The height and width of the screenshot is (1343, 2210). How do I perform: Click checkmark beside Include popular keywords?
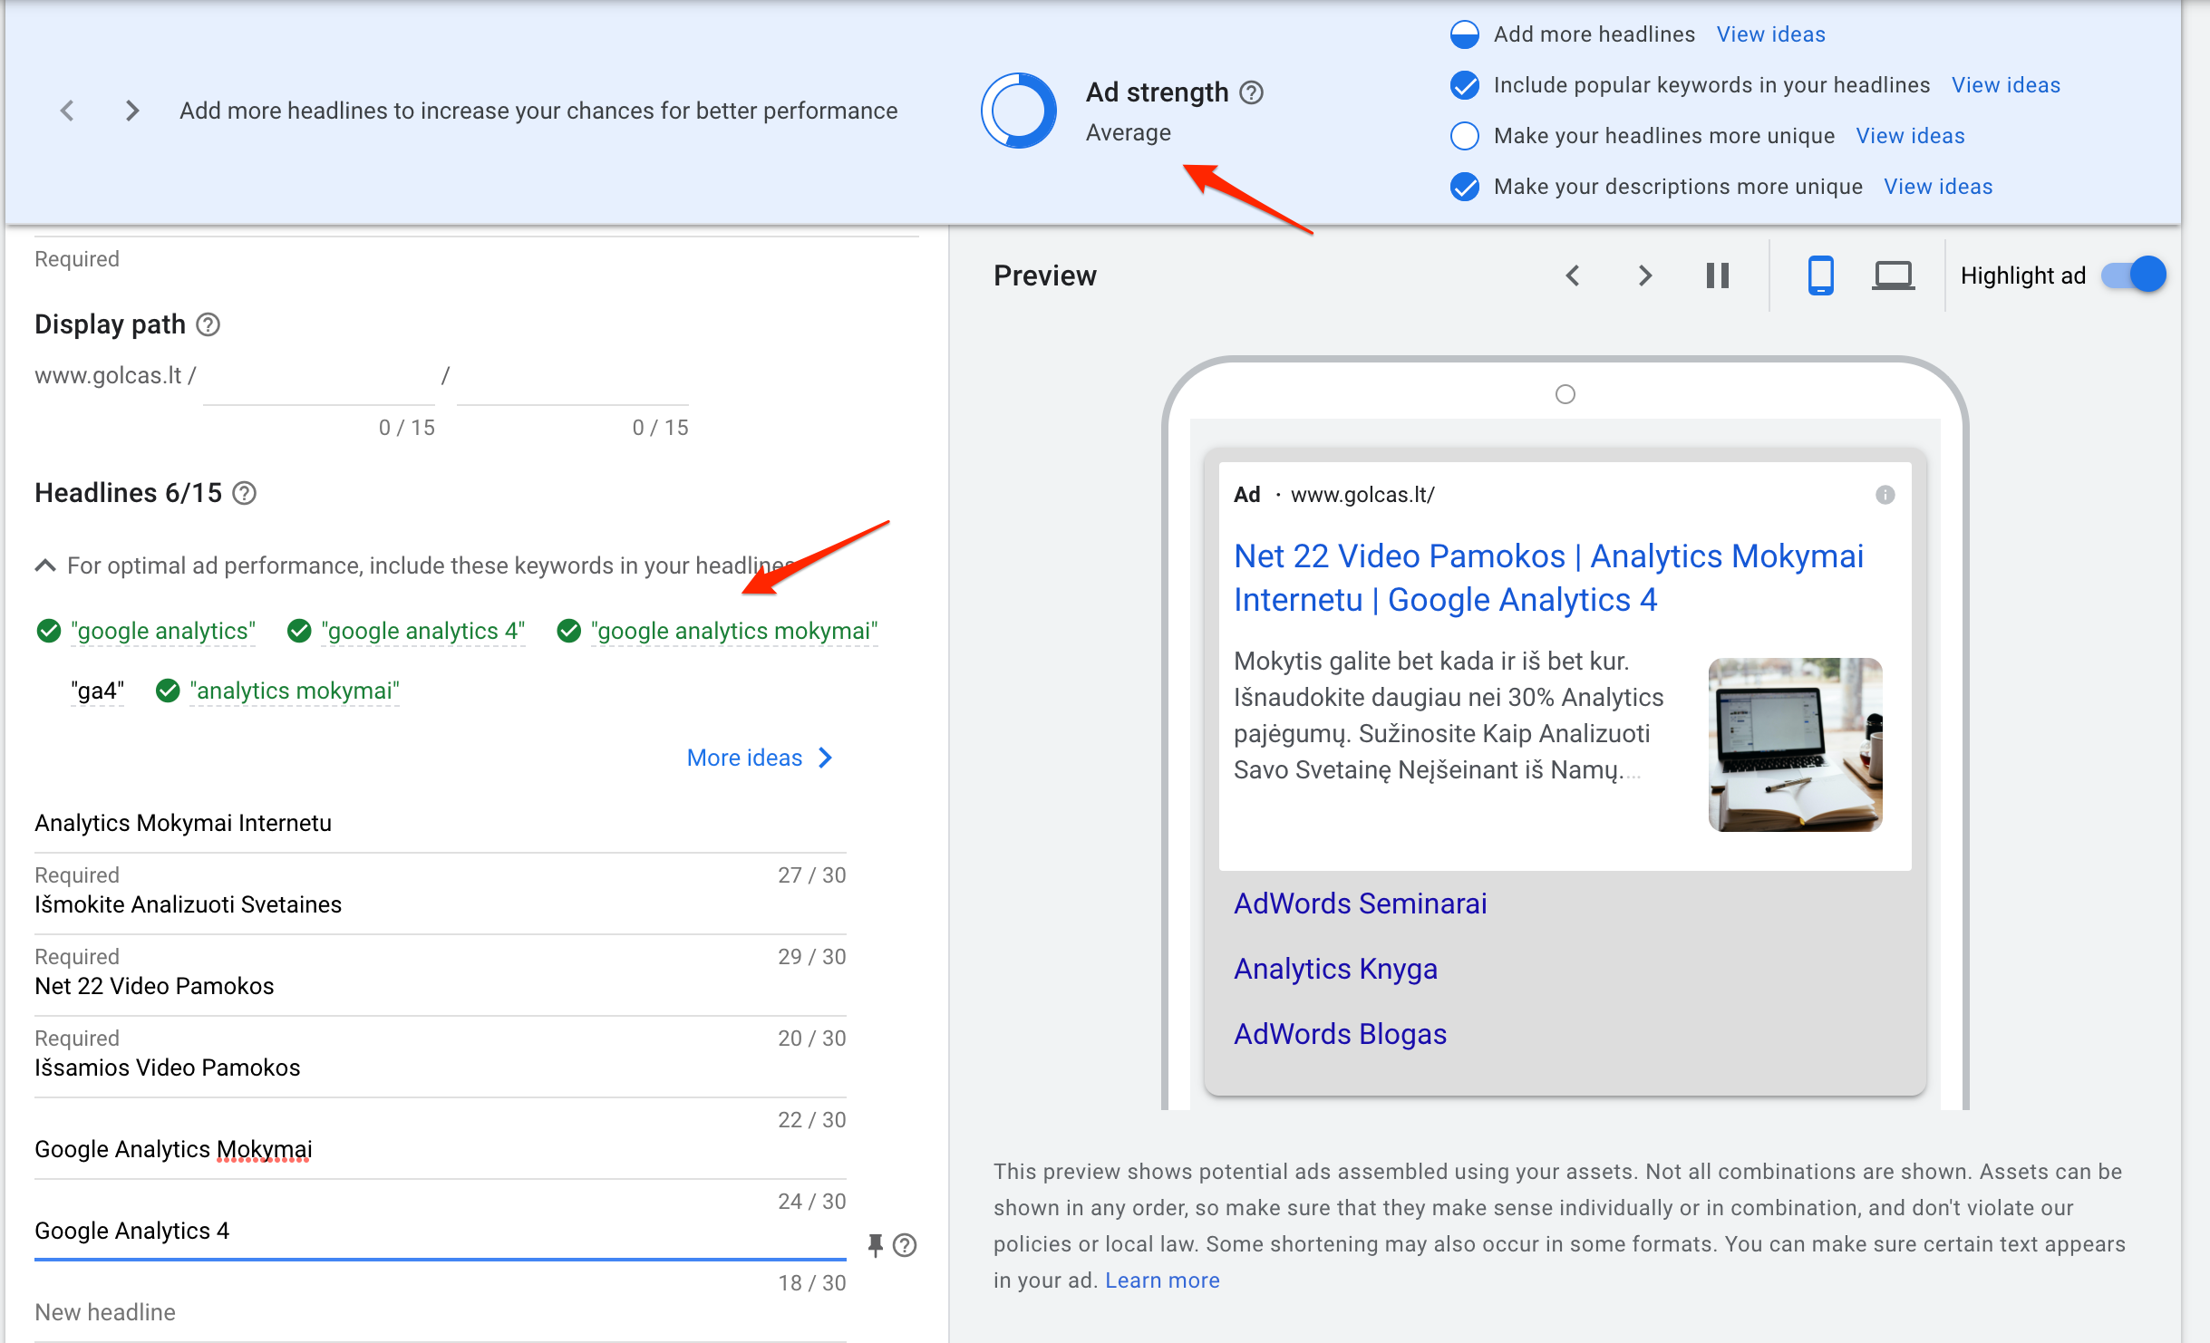[x=1465, y=85]
